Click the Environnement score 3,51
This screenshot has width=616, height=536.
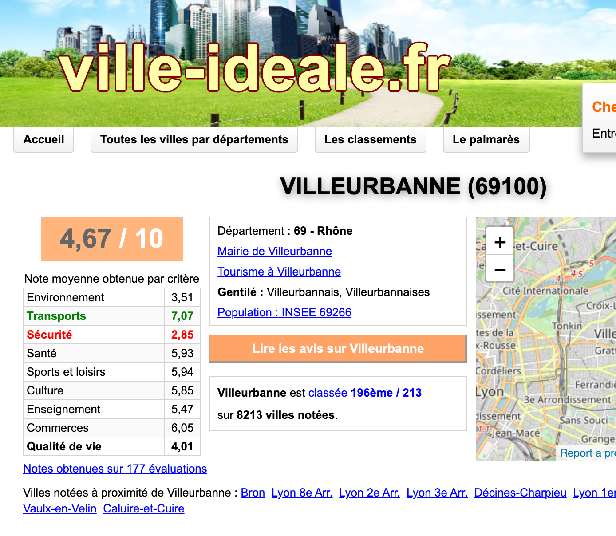point(182,297)
